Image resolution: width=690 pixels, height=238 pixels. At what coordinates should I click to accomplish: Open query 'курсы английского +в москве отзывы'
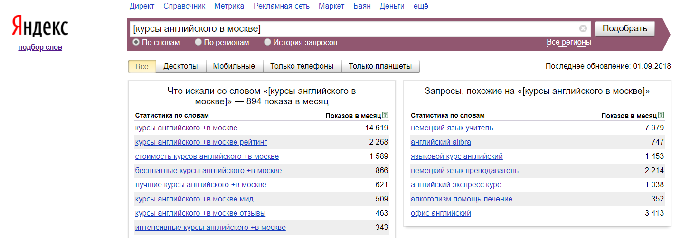click(200, 213)
